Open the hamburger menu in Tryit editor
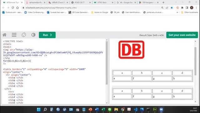The image size is (200, 113). coord(14,35)
